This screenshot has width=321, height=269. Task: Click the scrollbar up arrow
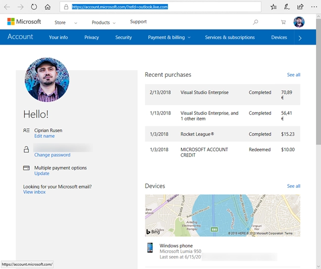(x=319, y=16)
